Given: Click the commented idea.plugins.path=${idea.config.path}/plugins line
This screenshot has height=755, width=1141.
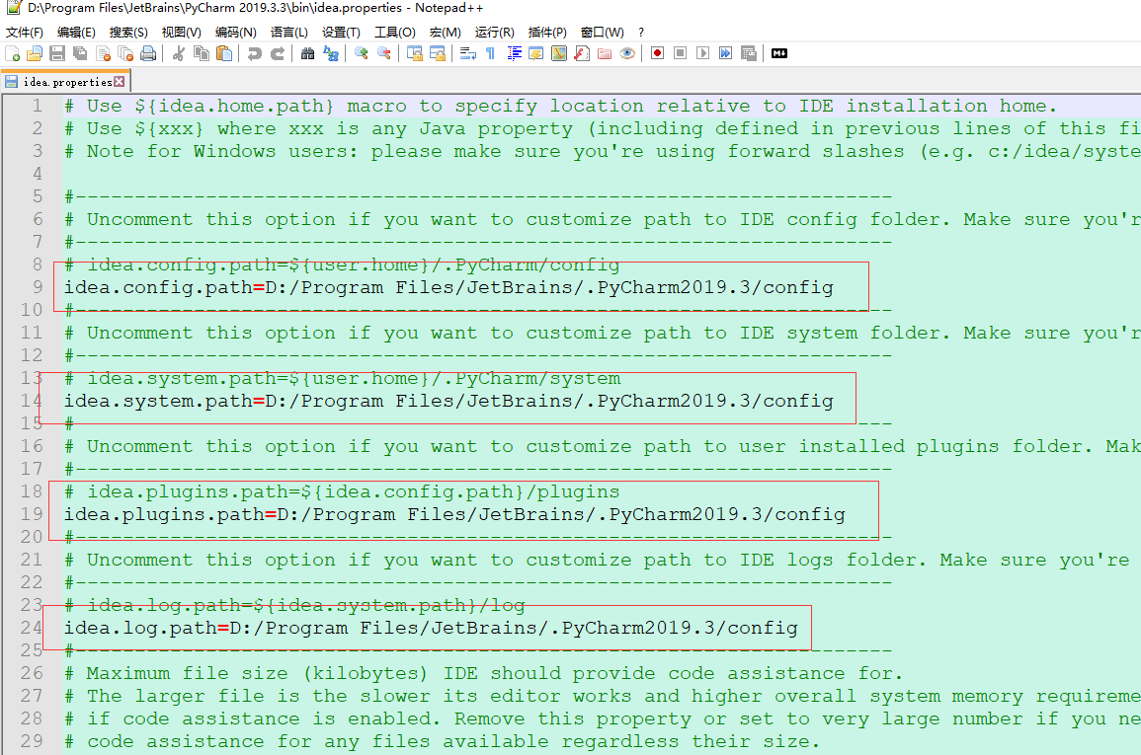Looking at the screenshot, I should pyautogui.click(x=342, y=491).
